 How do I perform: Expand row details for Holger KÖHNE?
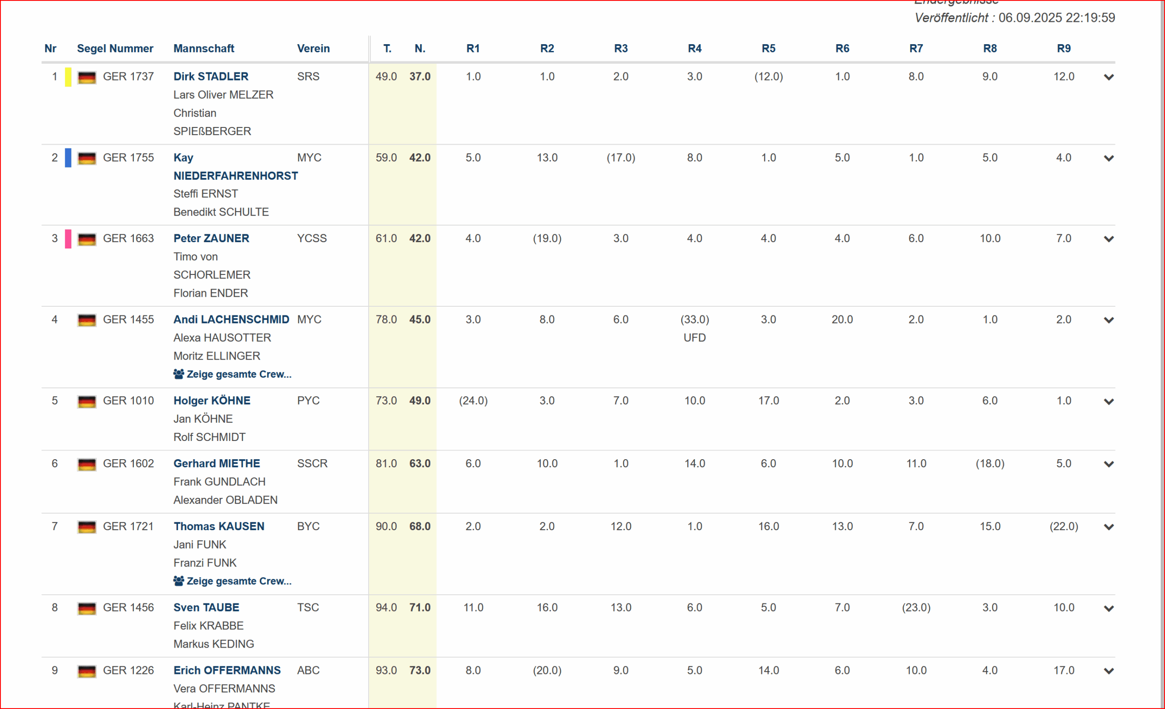(1109, 402)
